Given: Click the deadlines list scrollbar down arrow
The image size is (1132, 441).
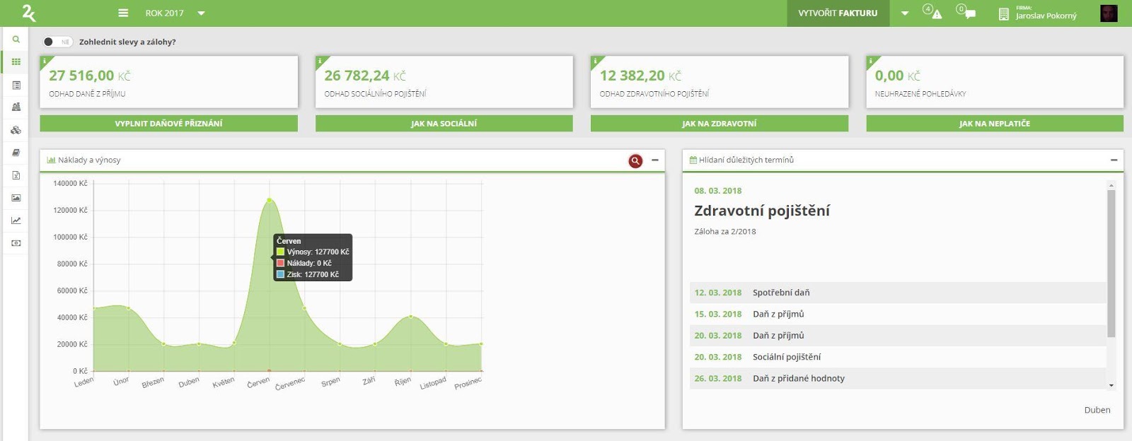Looking at the screenshot, I should 1111,385.
